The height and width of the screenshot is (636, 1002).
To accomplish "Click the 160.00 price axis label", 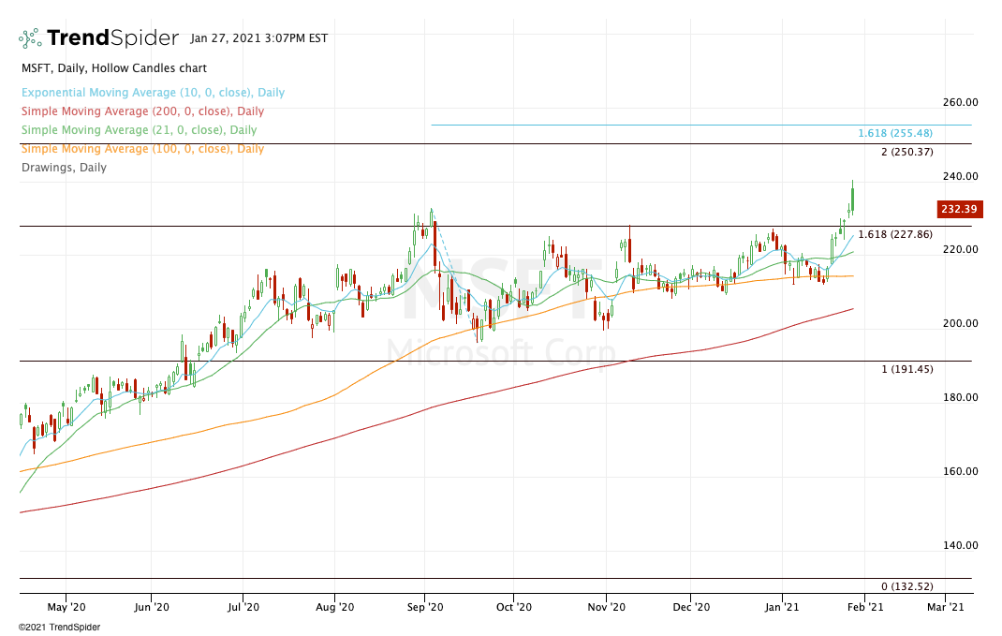I will 961,472.
